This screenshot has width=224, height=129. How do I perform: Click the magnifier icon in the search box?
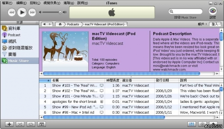coord(171,12)
